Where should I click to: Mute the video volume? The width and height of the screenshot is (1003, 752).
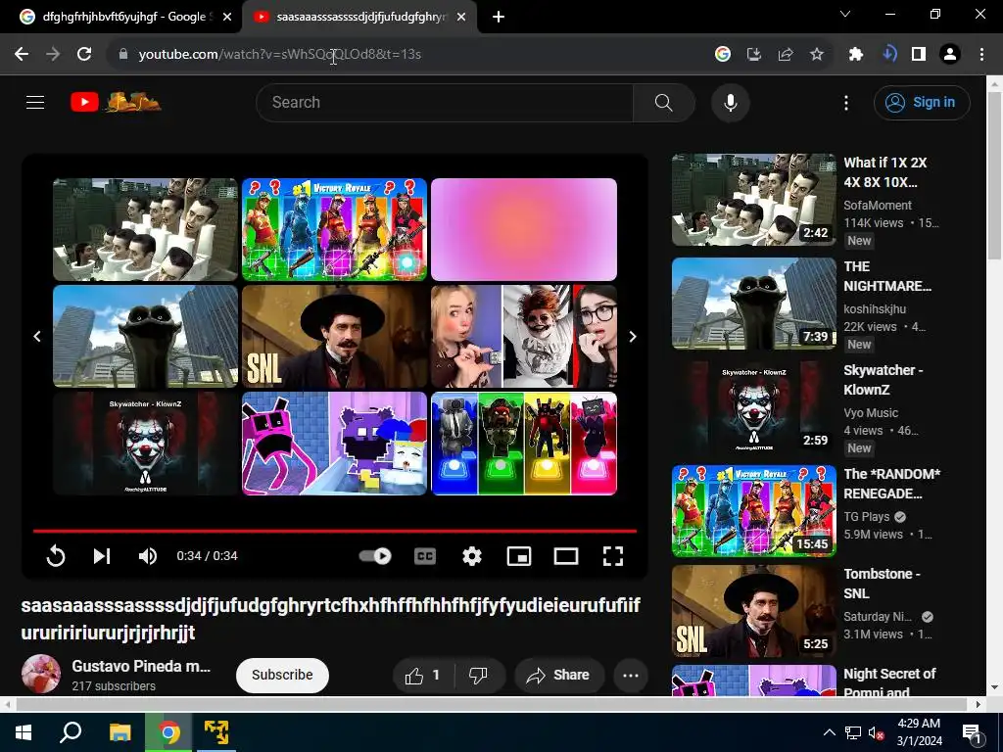148,556
